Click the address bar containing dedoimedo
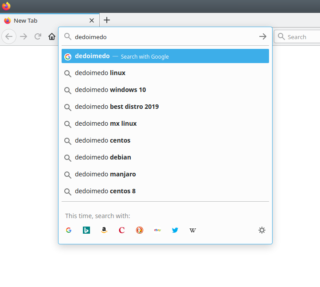The width and height of the screenshot is (320, 287). point(165,37)
